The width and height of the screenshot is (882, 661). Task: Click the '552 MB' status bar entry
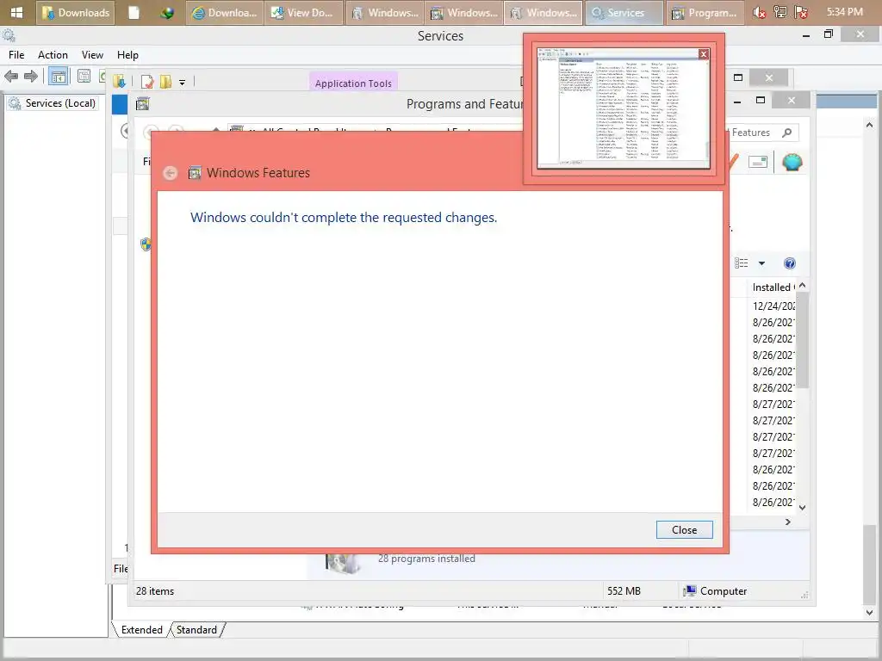pos(624,590)
